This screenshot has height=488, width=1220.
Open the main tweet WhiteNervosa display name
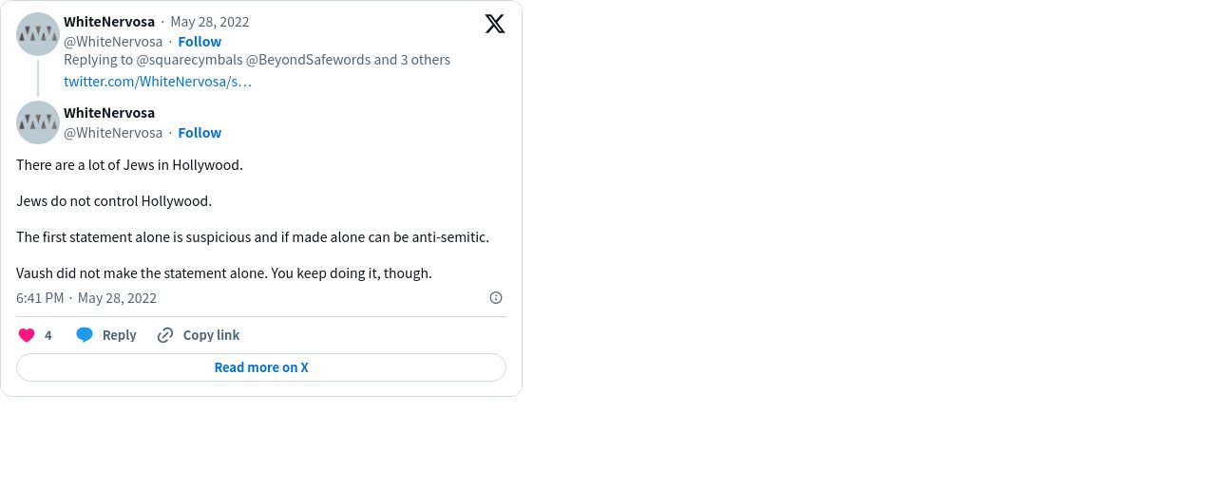click(x=109, y=113)
